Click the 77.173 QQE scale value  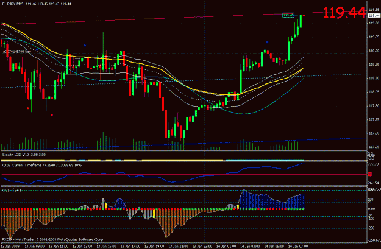click(x=374, y=164)
